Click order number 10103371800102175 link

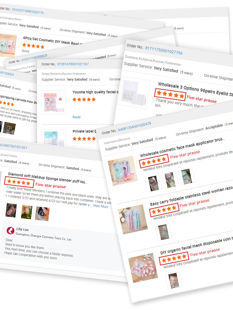(28, 11)
